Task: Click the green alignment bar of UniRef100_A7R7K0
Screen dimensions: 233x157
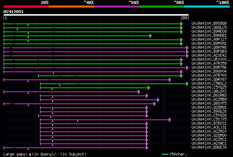Action: coord(110,76)
